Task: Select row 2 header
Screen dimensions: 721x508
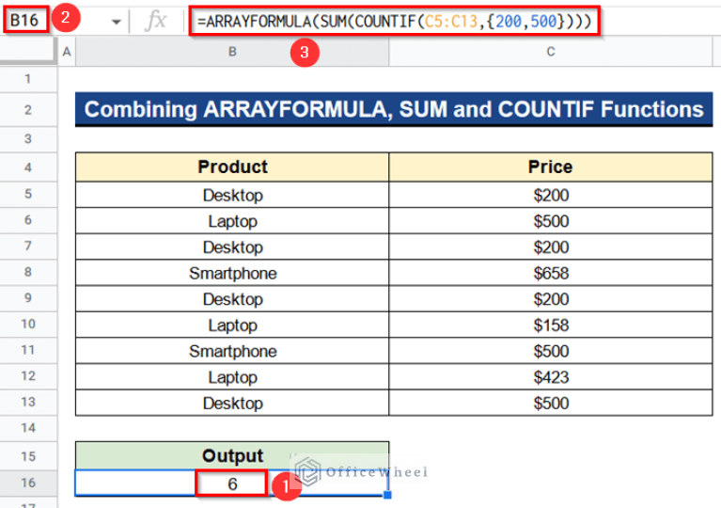Action: (28, 110)
